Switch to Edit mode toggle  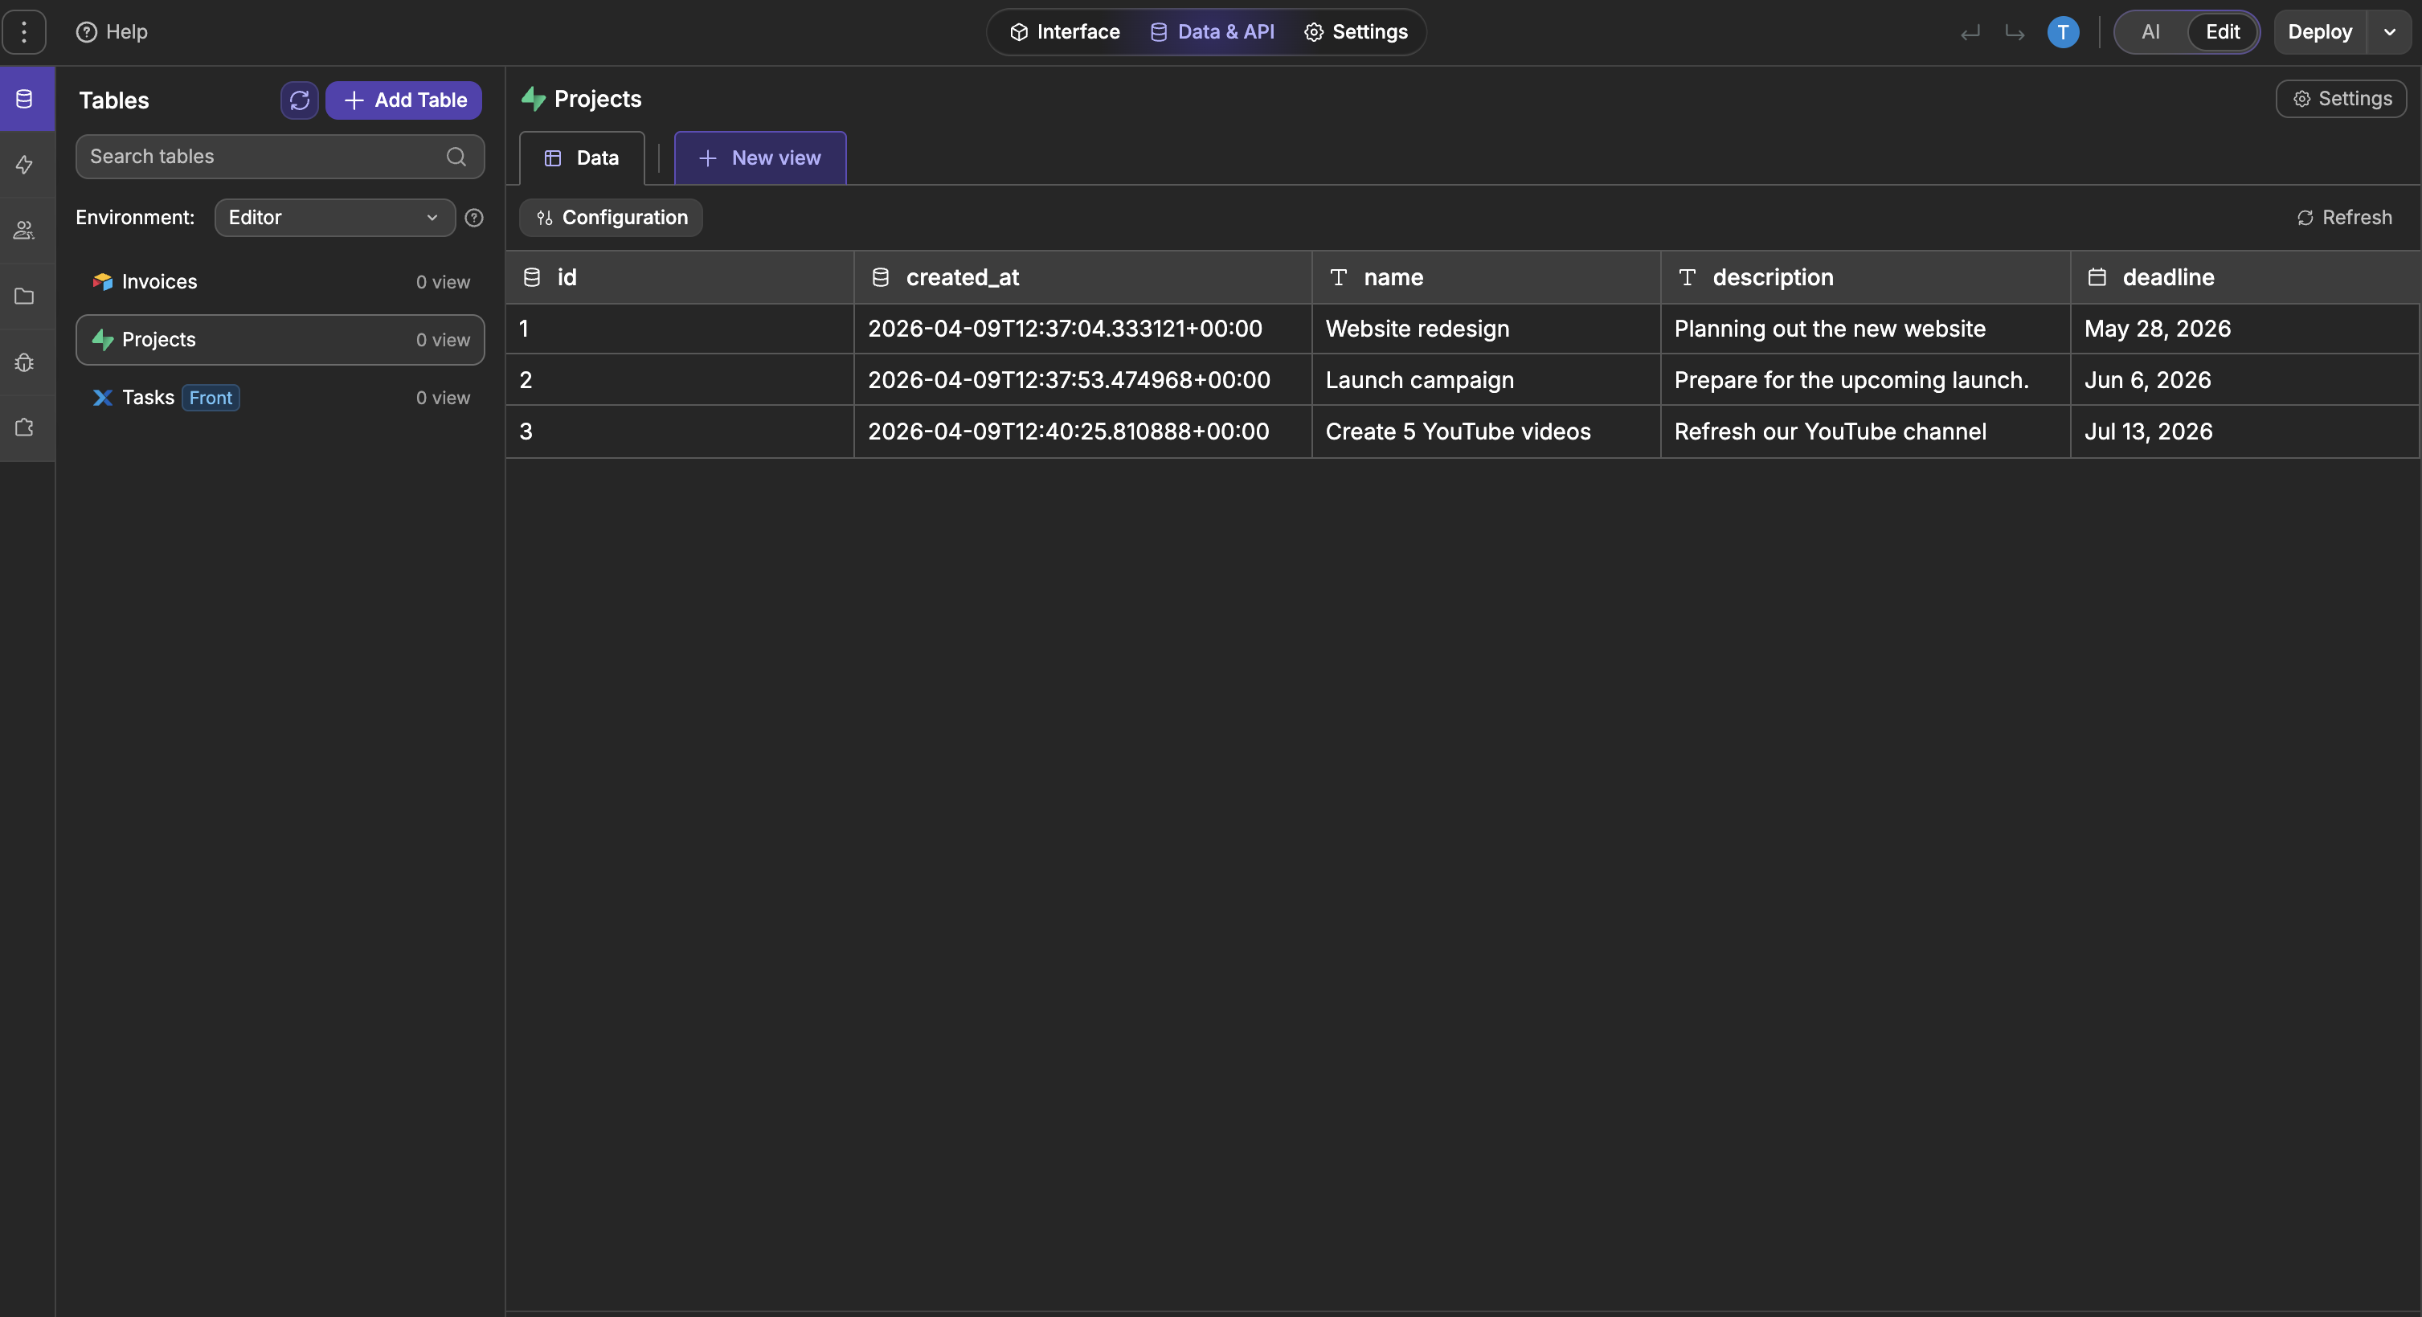point(2222,32)
